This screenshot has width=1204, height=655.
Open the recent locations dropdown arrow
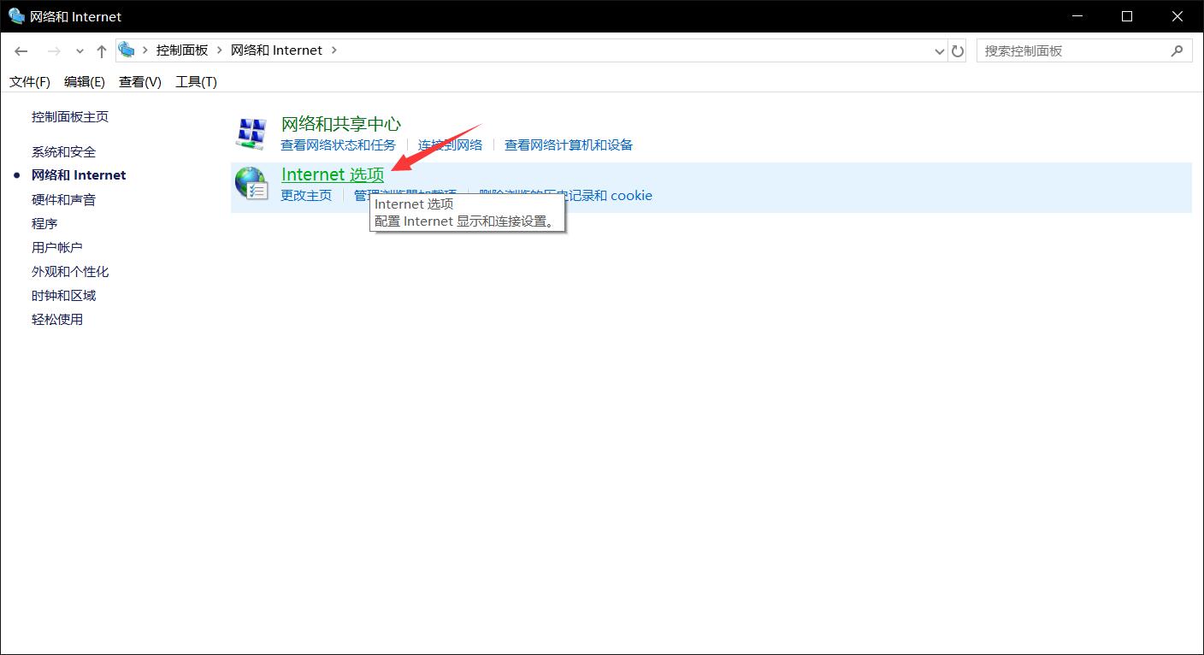pyautogui.click(x=80, y=51)
